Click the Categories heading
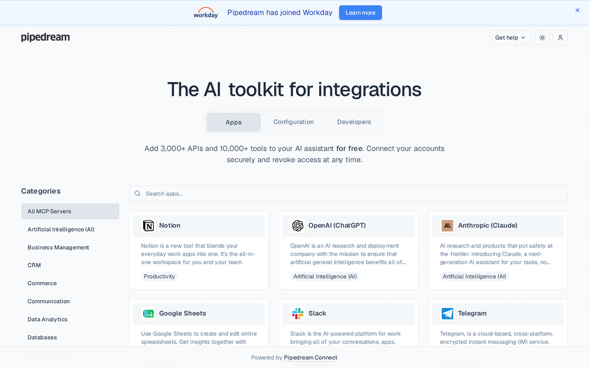589x368 pixels. (x=41, y=191)
